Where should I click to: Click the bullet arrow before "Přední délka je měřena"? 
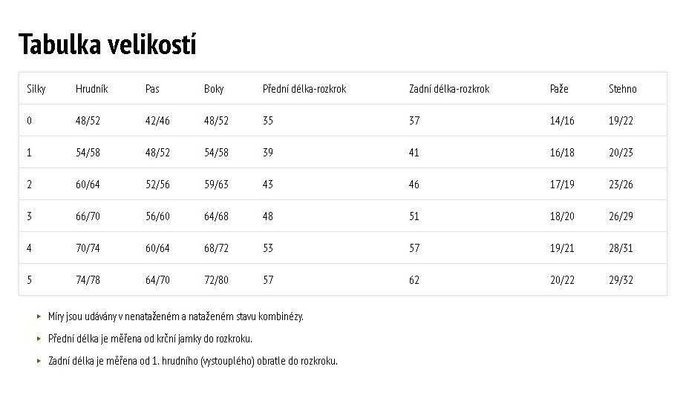[39, 339]
